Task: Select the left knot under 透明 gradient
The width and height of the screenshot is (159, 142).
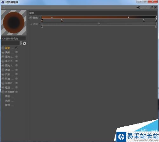Action: (x=42, y=27)
